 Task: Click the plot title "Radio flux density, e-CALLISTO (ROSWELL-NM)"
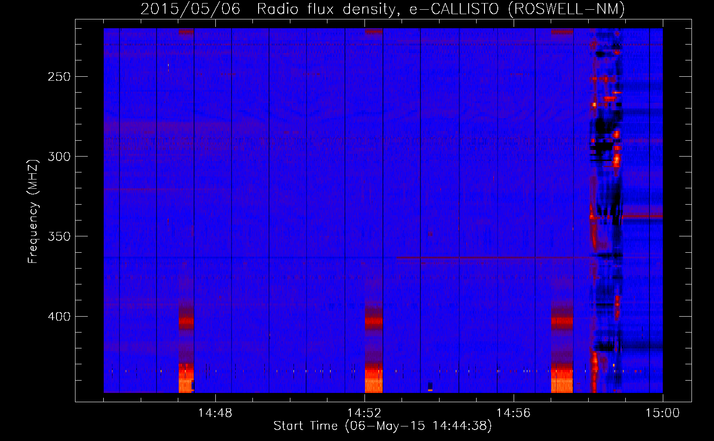[x=441, y=9]
